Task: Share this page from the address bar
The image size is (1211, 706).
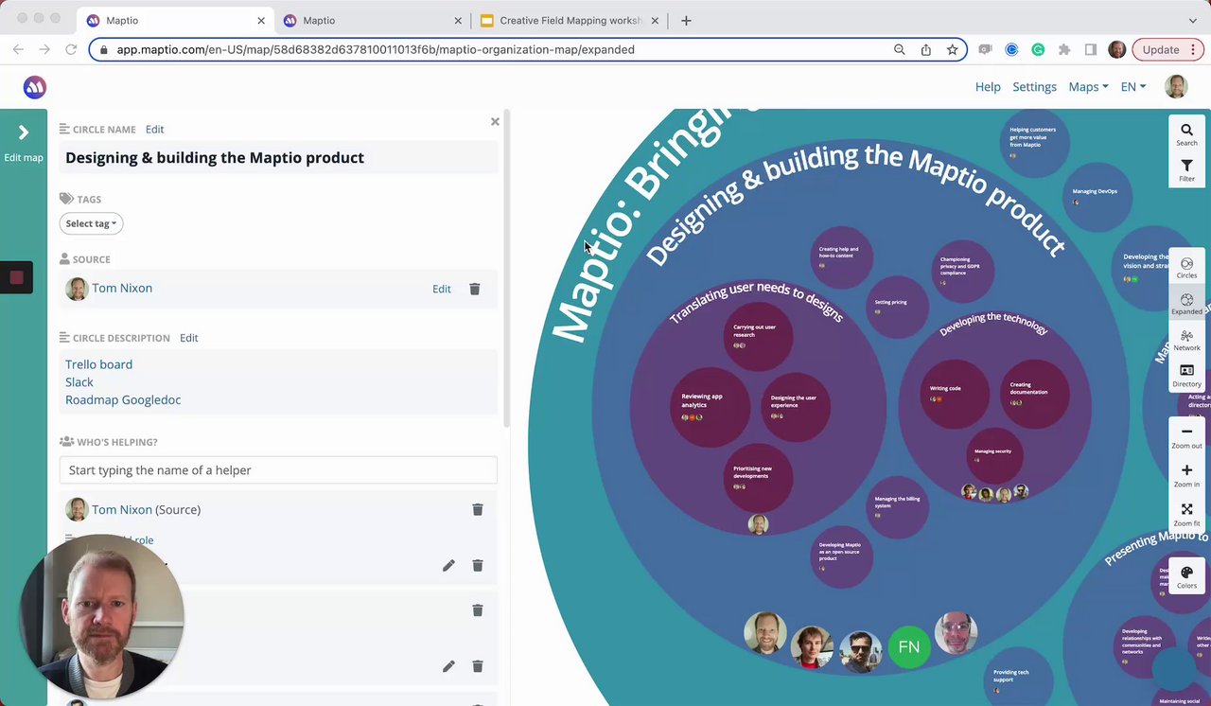Action: coord(926,49)
